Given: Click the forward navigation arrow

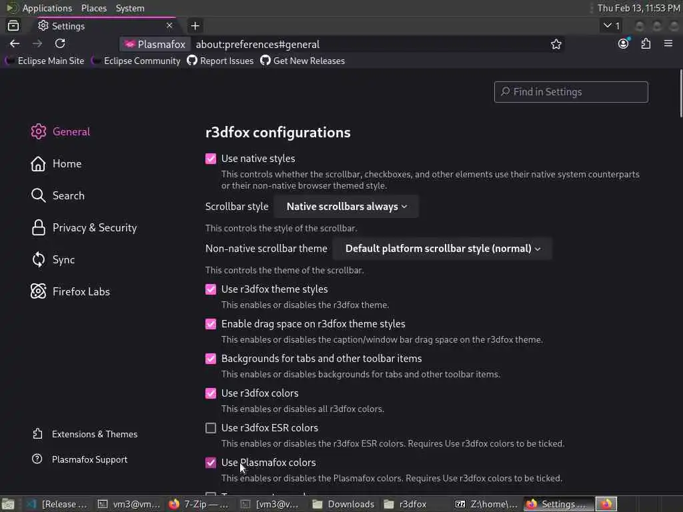Looking at the screenshot, I should click(37, 43).
